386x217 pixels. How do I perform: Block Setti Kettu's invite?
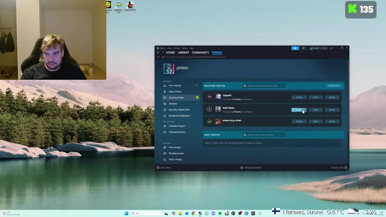point(316,110)
